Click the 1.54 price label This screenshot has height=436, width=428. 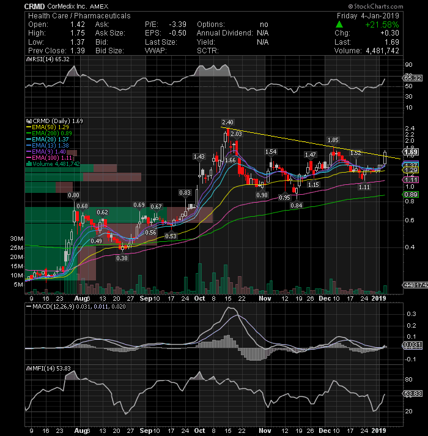click(x=271, y=151)
